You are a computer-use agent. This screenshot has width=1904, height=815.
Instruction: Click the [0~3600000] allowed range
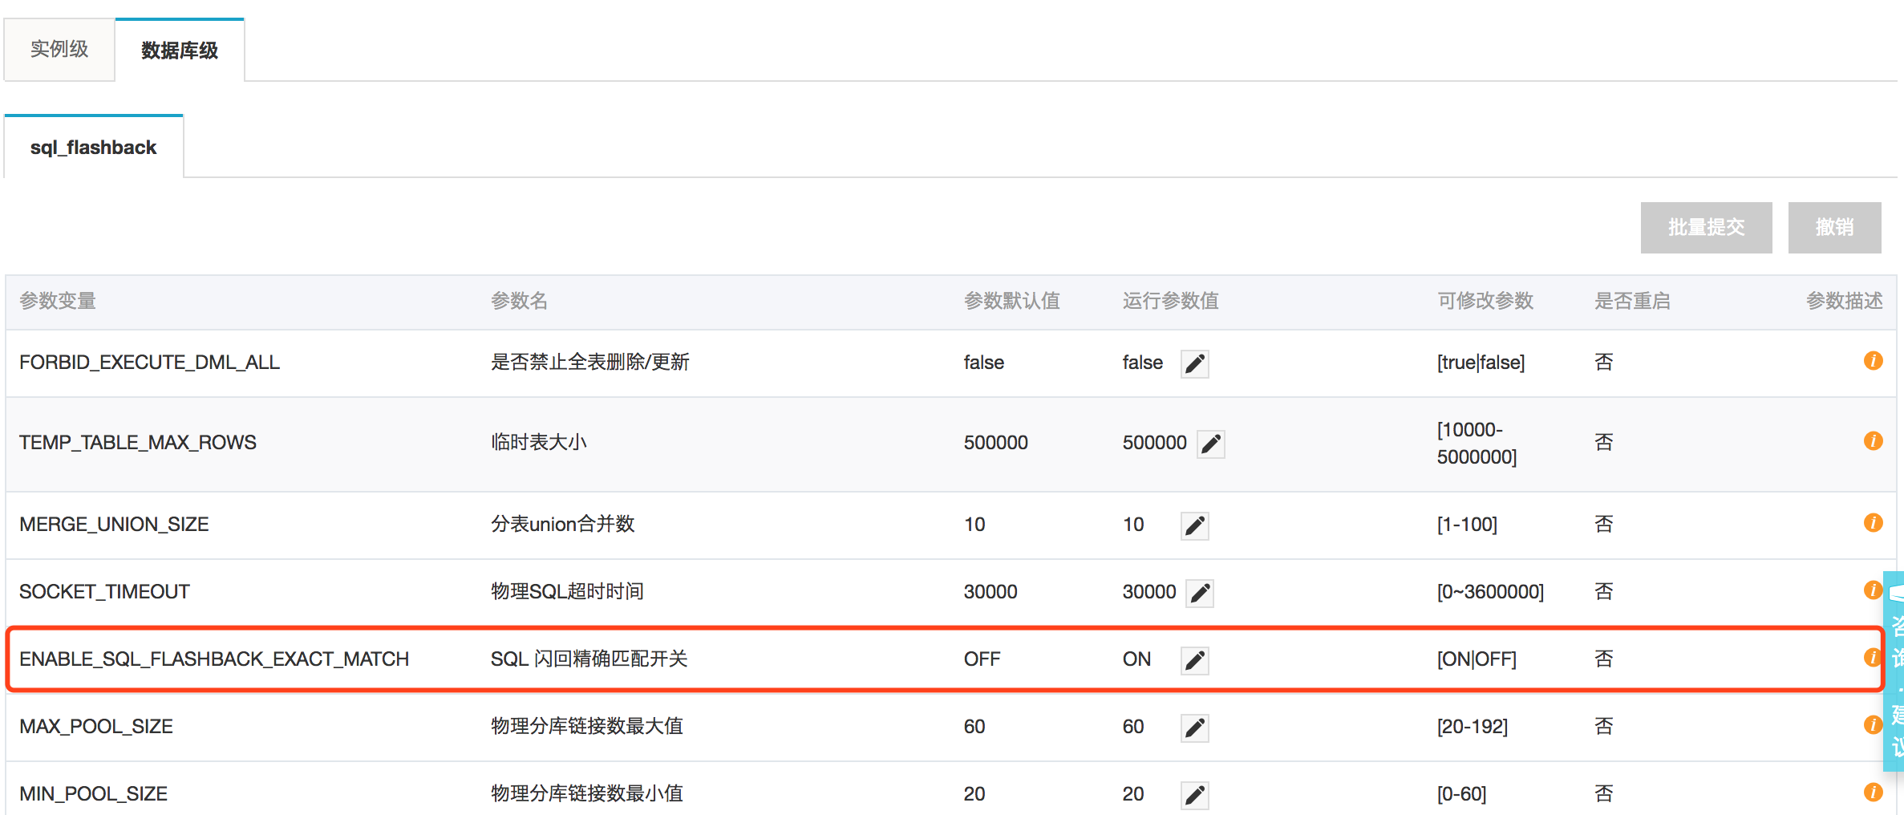[x=1490, y=592]
